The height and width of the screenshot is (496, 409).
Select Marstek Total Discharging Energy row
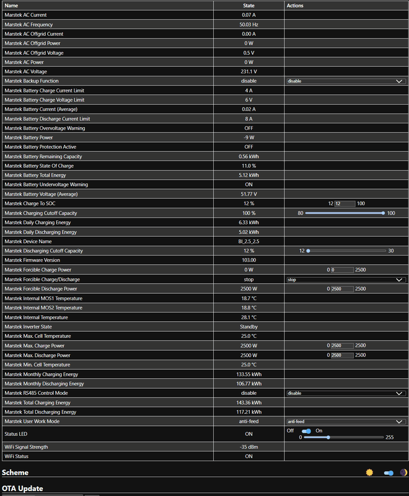tap(40, 412)
